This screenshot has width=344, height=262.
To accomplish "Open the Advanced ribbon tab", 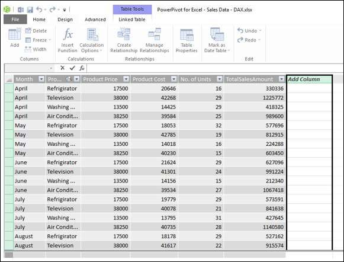I will coord(95,20).
